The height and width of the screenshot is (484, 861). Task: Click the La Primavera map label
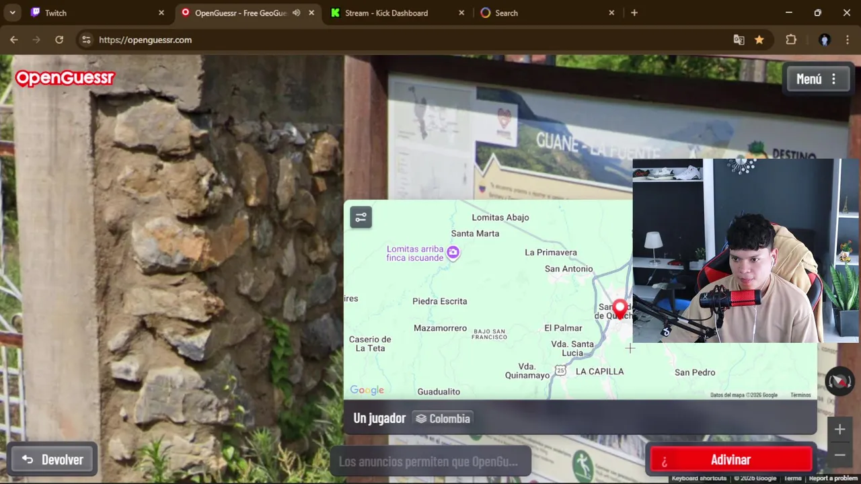pyautogui.click(x=551, y=252)
